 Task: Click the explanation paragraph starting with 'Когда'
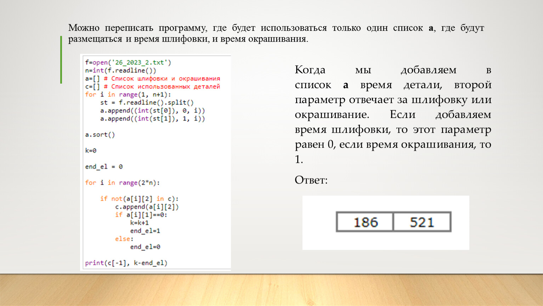393,114
